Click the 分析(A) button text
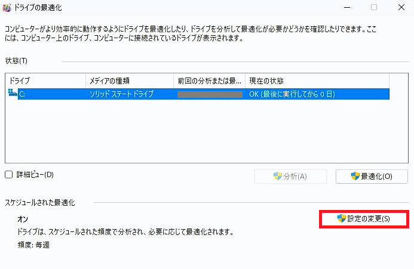 tap(295, 177)
